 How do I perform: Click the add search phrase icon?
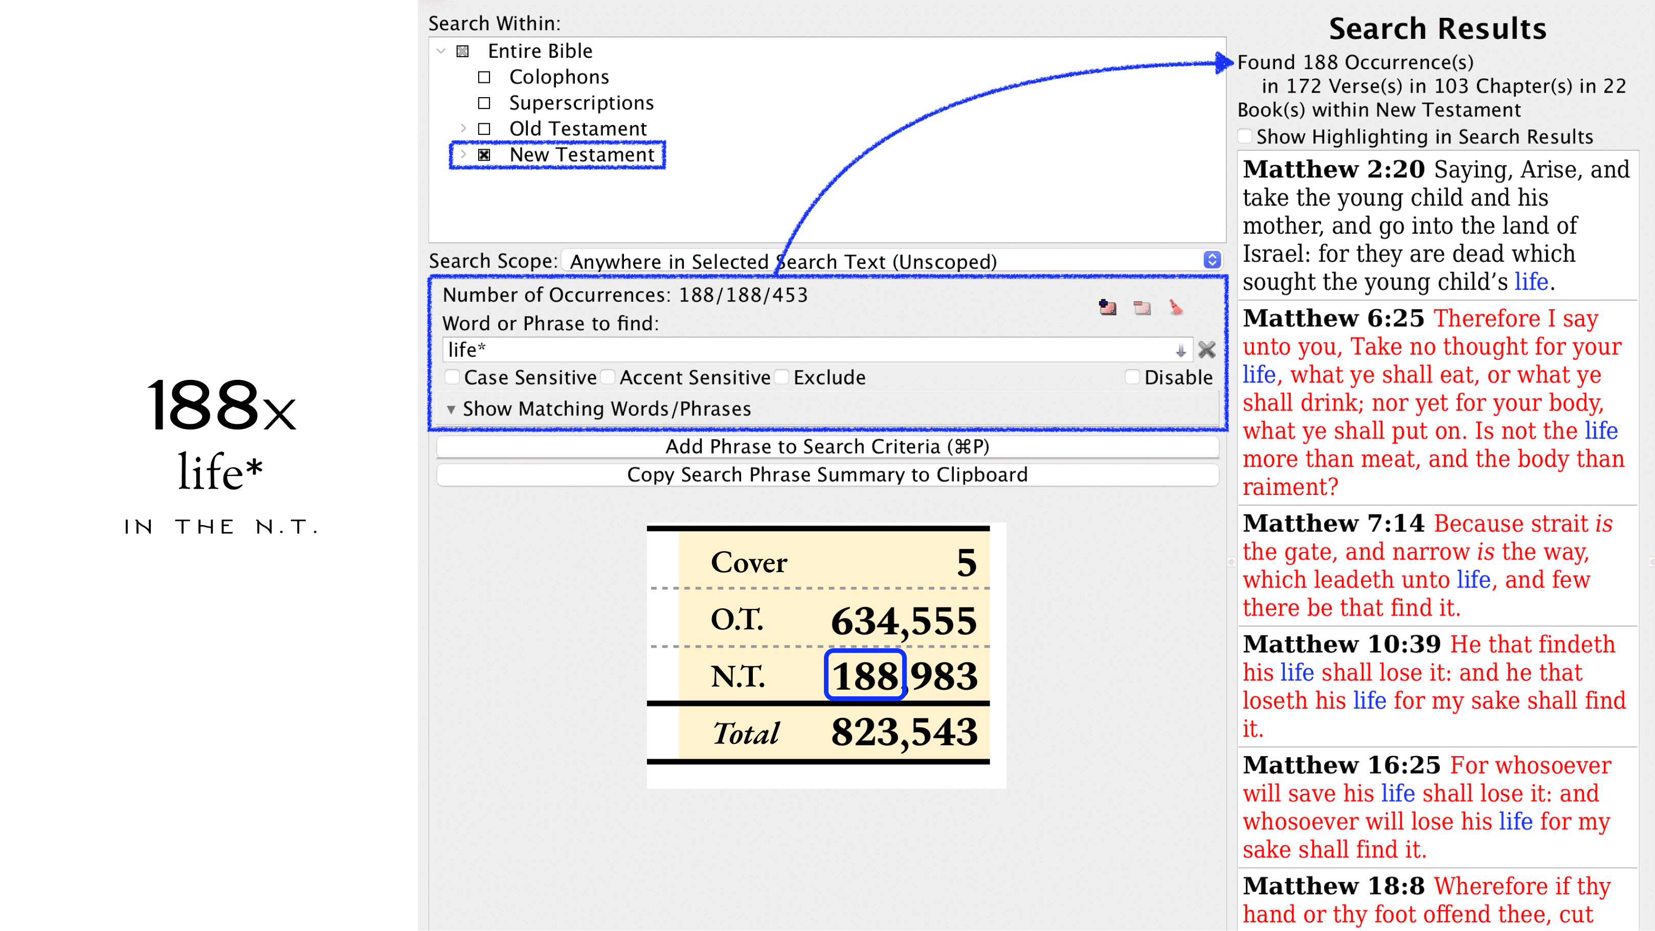(x=1107, y=308)
